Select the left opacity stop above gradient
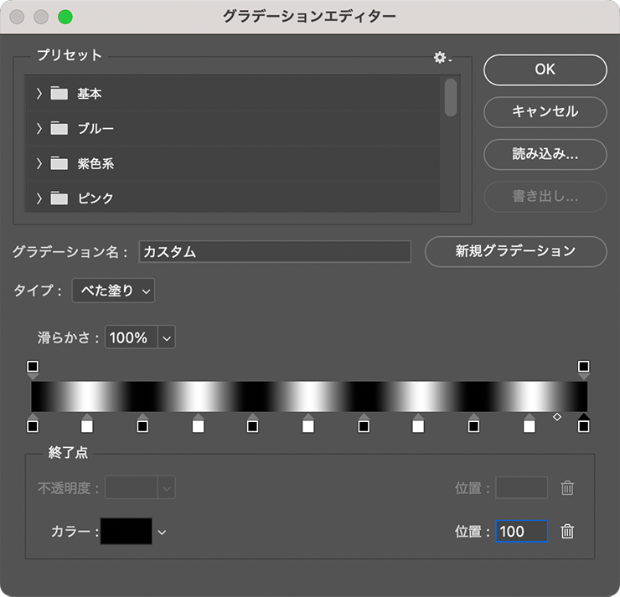 click(x=33, y=367)
